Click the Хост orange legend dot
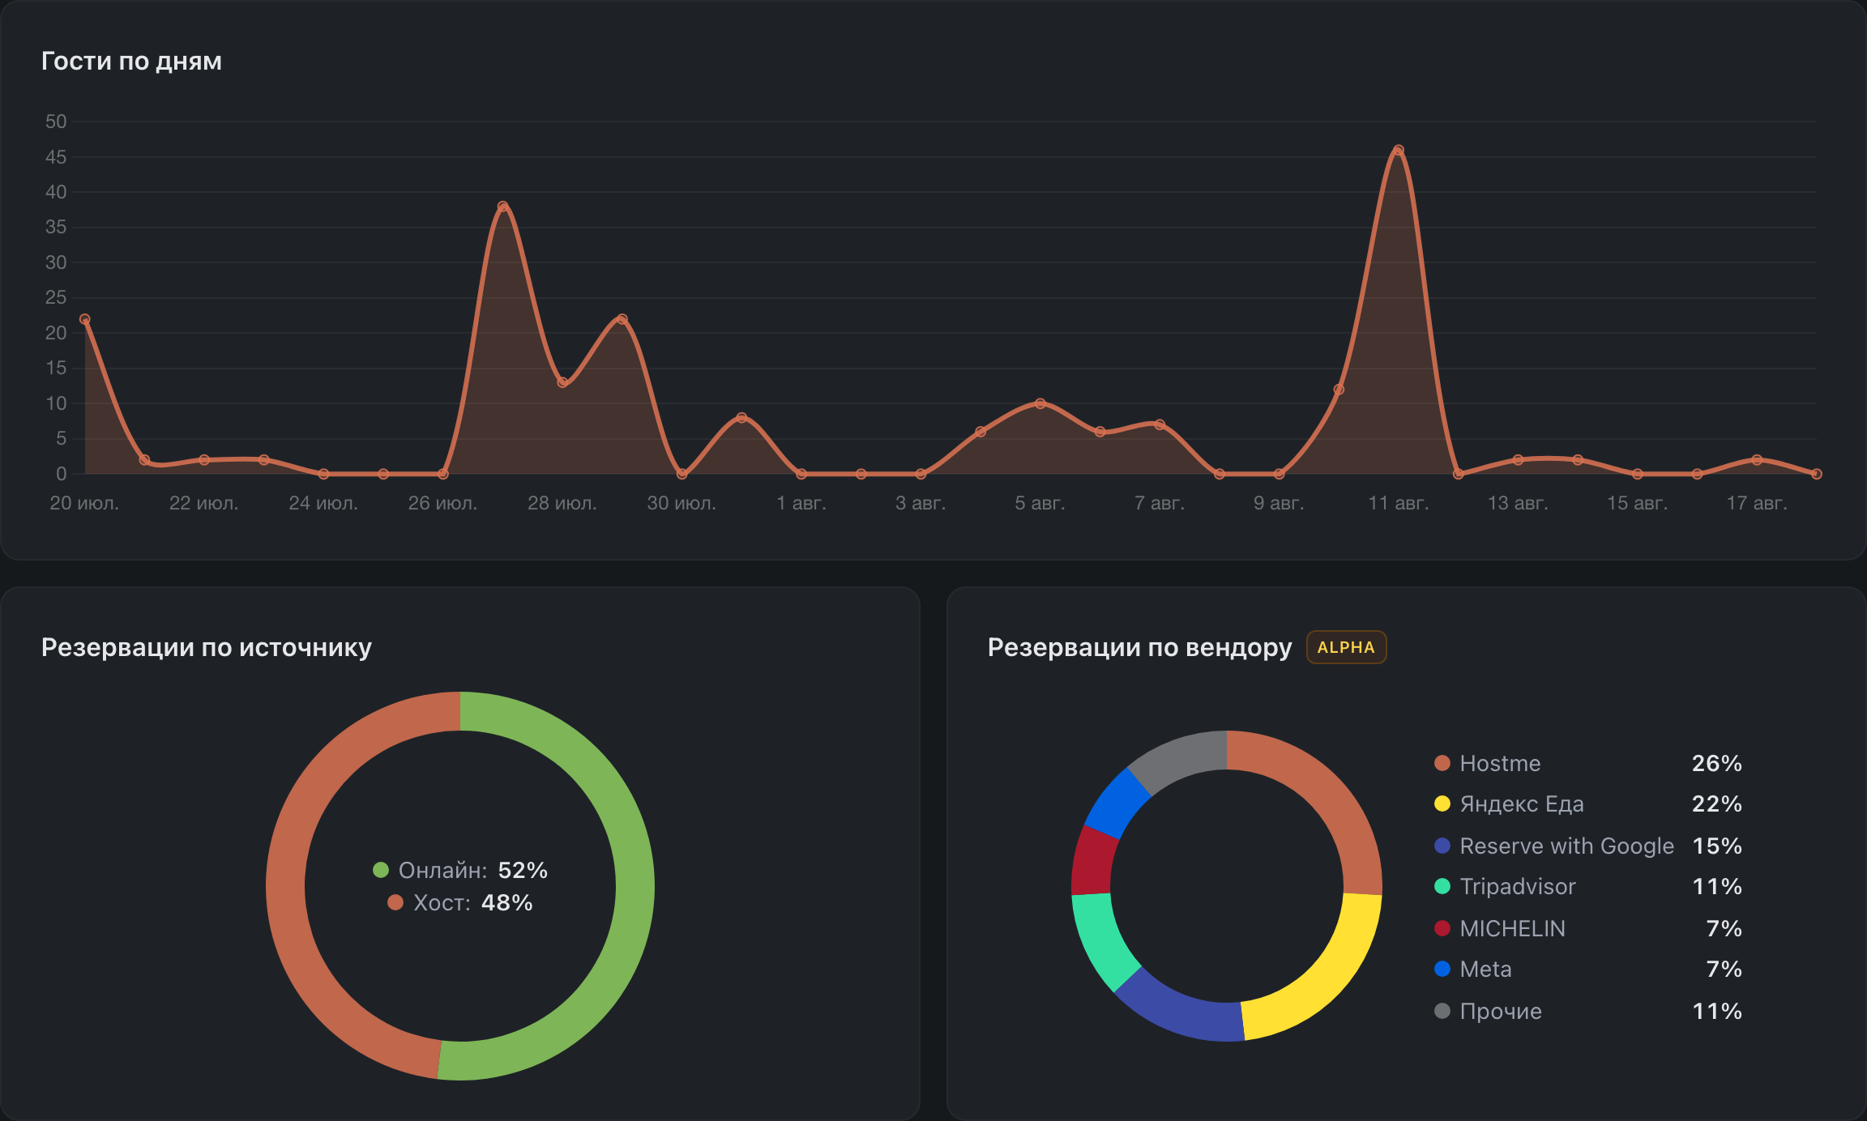Screen dimensions: 1867x1121 [x=395, y=902]
